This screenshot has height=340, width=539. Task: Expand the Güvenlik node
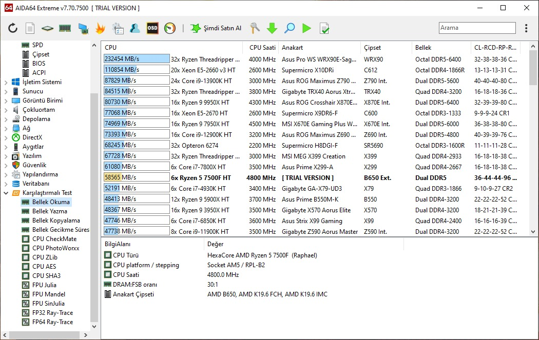click(x=6, y=166)
